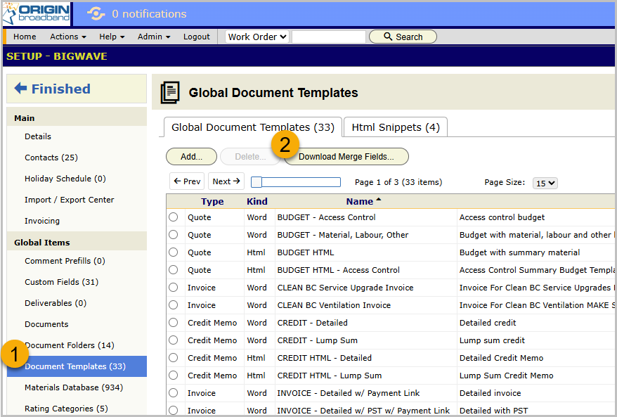Screen dimensions: 617x417
Task: Switch to Global Document Templates (33) tab
Action: 252,127
